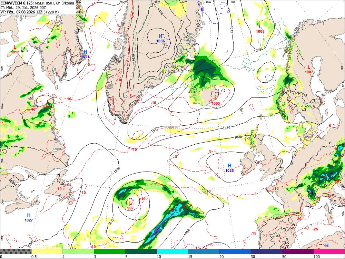This screenshot has width=345, height=259.
Task: Click the 1027 high marker in the southwest
Action: [x=29, y=217]
